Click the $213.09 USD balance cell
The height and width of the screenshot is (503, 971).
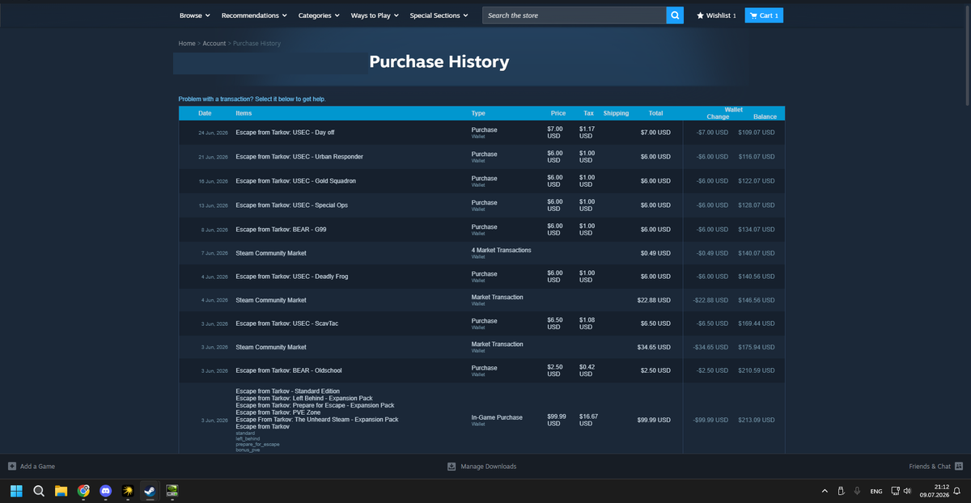756,421
